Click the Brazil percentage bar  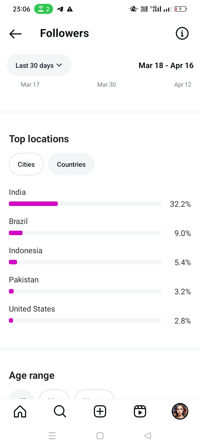(85, 233)
